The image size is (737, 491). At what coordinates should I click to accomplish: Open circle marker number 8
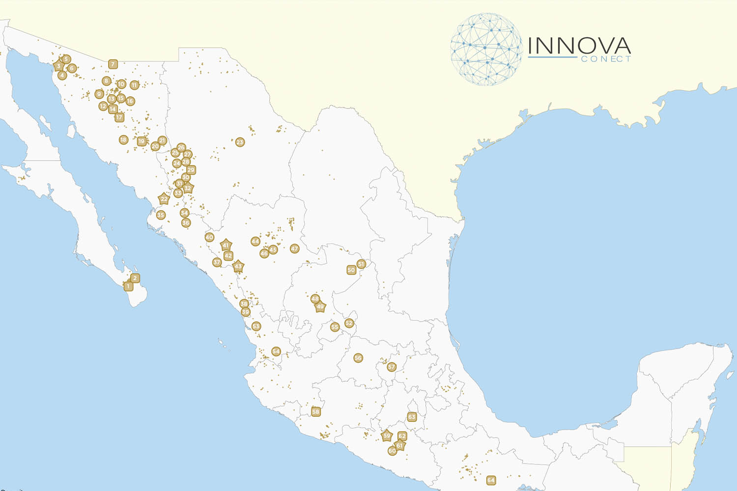pos(107,81)
